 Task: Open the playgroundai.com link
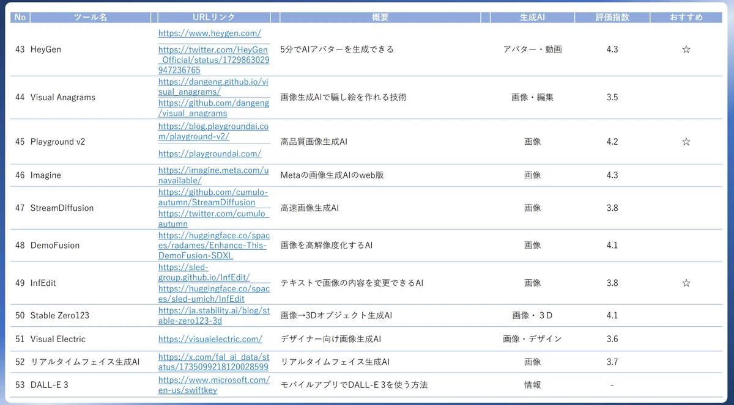coord(210,153)
